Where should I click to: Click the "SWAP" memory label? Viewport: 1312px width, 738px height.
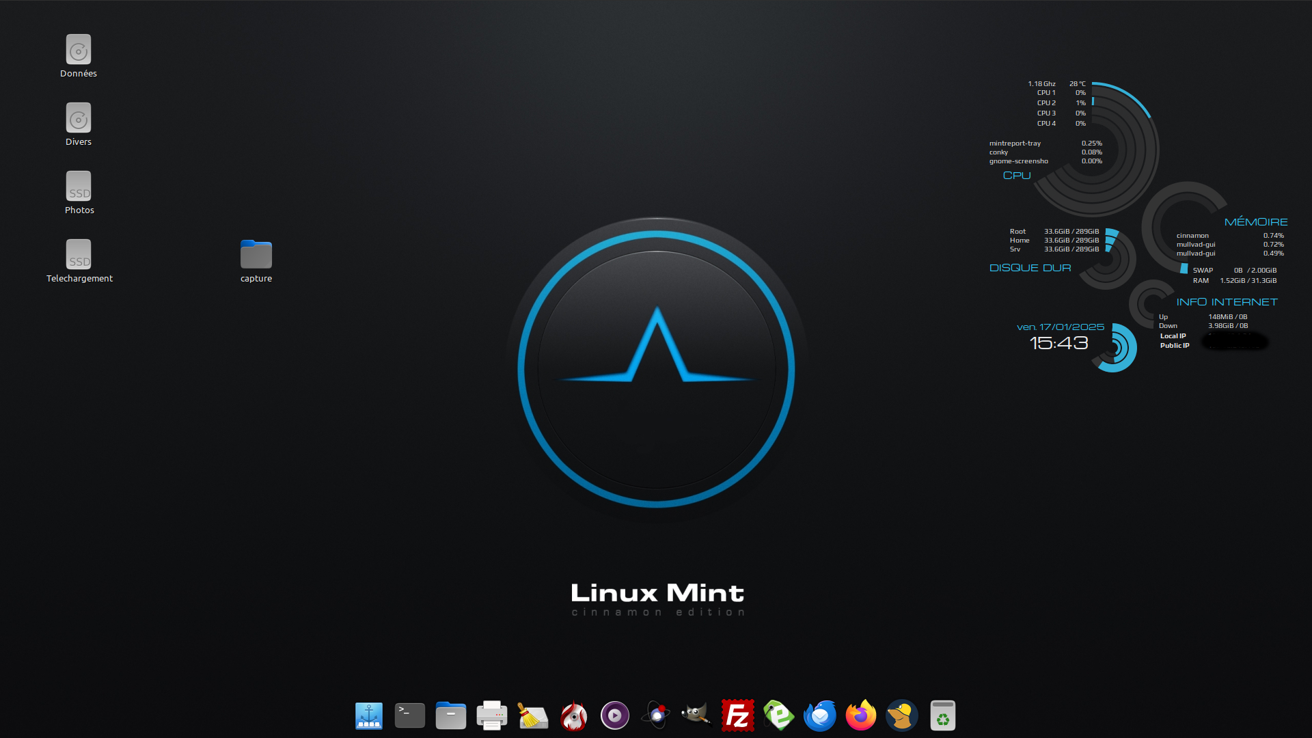pyautogui.click(x=1203, y=271)
